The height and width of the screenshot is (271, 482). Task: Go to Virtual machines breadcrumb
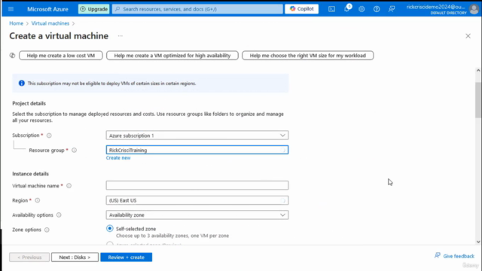coord(50,23)
